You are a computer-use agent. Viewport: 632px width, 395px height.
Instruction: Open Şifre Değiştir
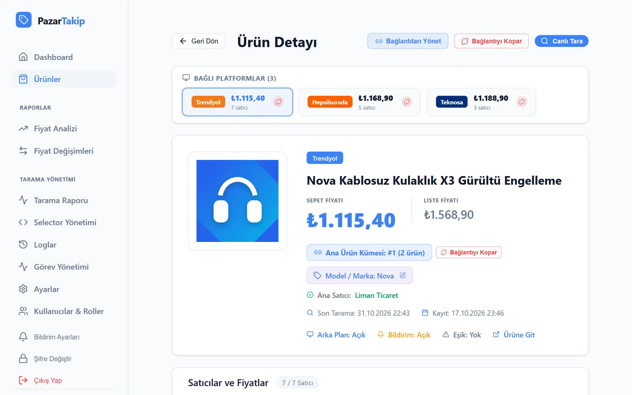[x=64, y=358]
